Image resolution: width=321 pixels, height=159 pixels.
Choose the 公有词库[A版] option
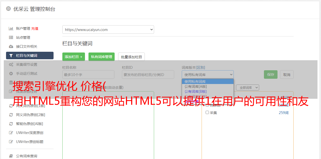click(208, 86)
